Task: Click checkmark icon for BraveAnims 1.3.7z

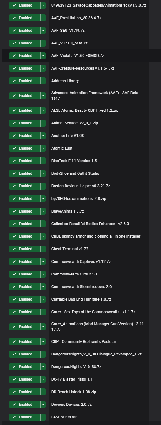Action: pyautogui.click(x=14, y=211)
